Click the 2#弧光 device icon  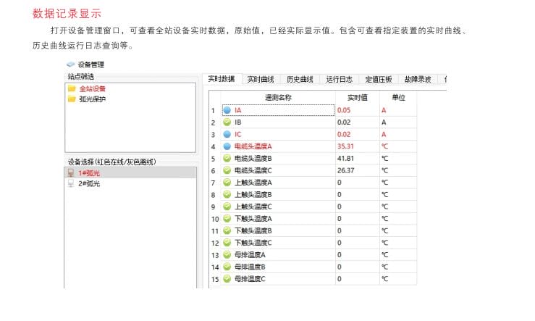pos(71,184)
